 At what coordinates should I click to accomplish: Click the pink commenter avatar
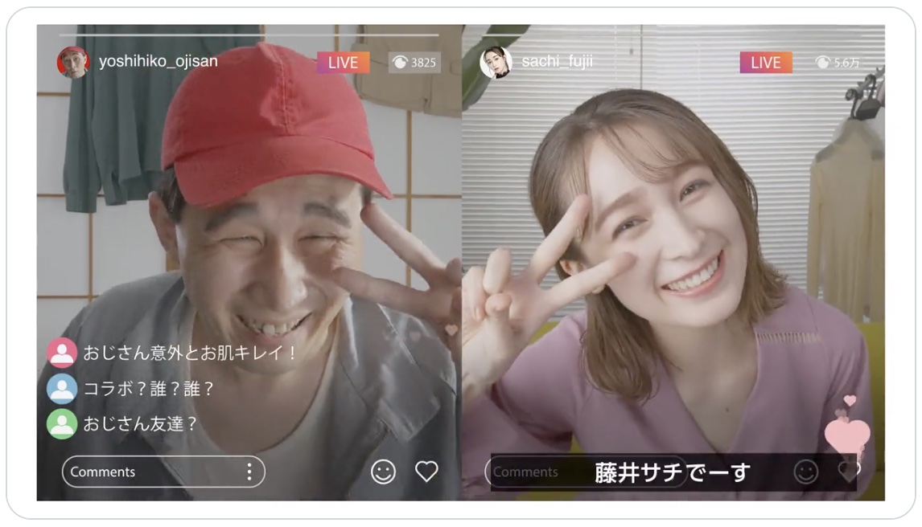[62, 353]
